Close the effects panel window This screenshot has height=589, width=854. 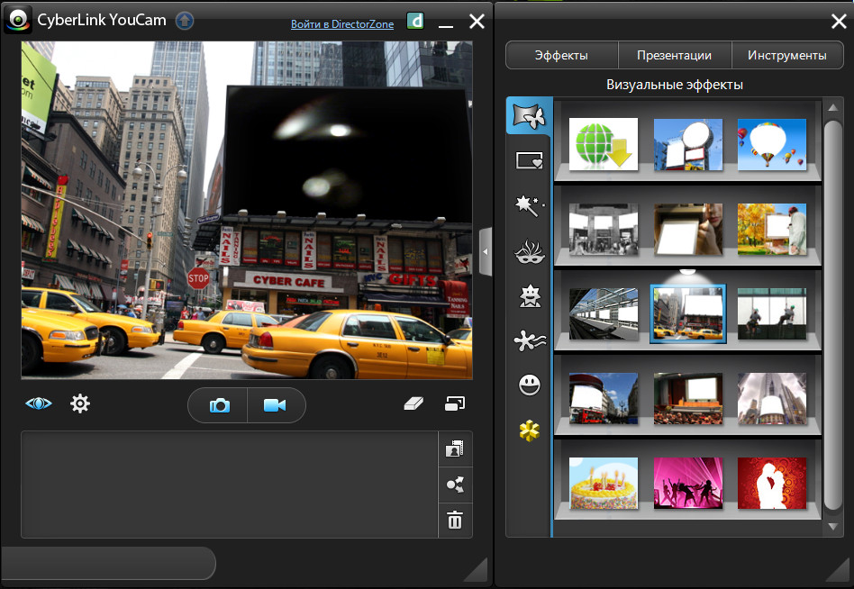839,22
